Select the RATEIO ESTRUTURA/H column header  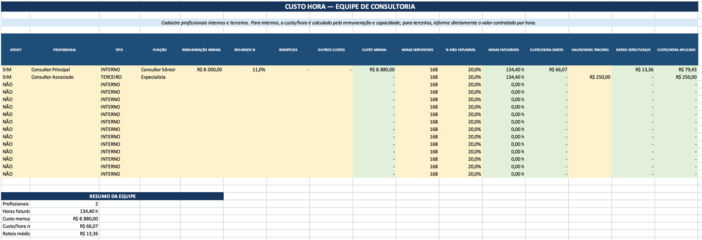tap(633, 50)
